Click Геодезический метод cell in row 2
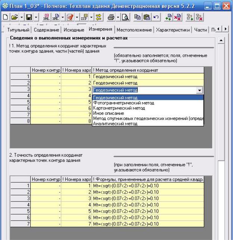The width and height of the screenshot is (233, 240). pyautogui.click(x=148, y=83)
